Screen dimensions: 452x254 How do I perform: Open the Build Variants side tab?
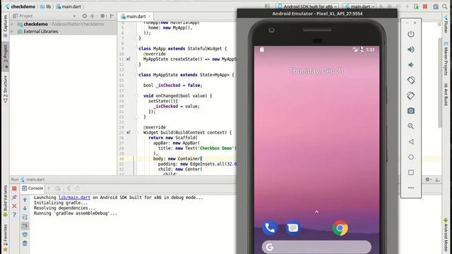click(5, 202)
